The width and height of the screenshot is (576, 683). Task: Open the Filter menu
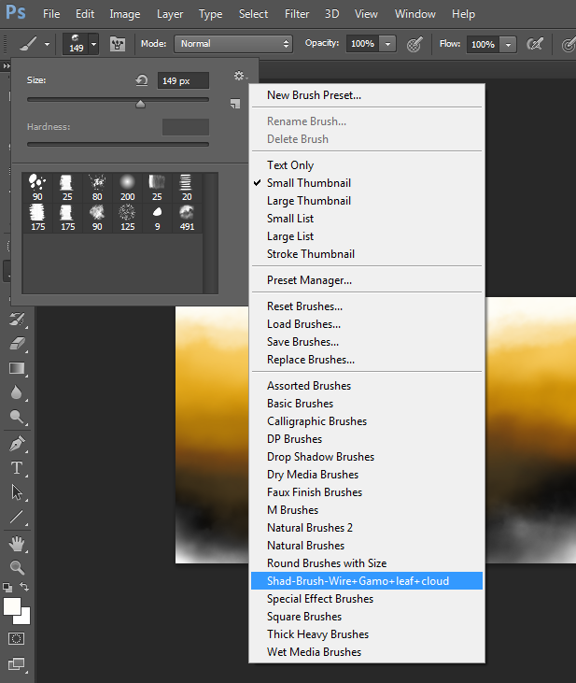(297, 14)
